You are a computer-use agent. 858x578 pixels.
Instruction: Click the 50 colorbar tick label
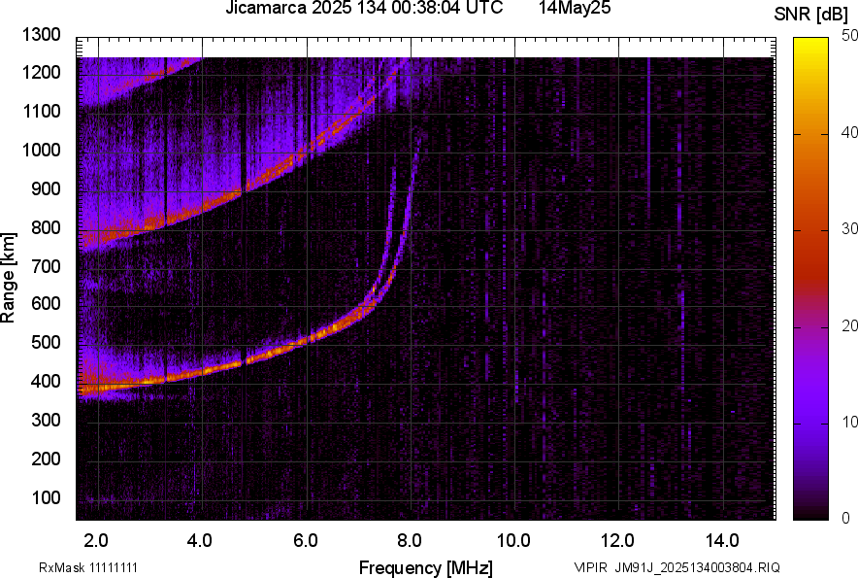pyautogui.click(x=850, y=36)
